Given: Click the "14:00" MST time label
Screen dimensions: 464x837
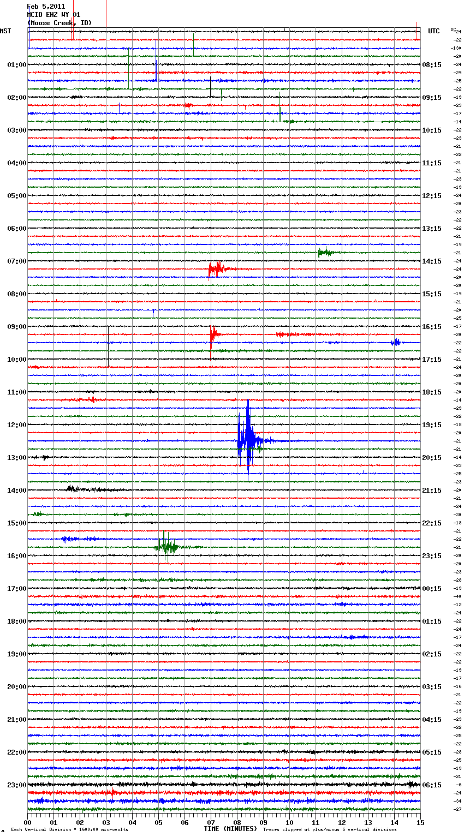Looking at the screenshot, I should pos(17,491).
